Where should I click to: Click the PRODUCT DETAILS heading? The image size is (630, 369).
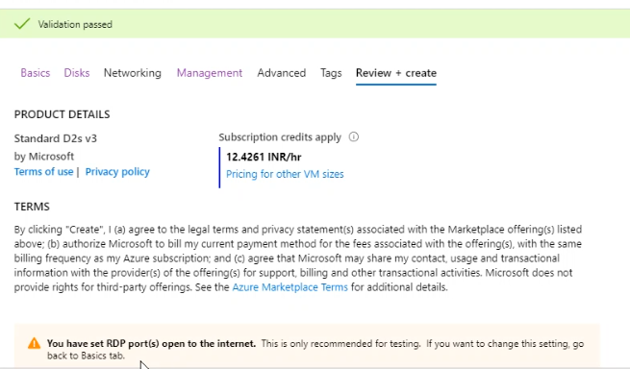(62, 114)
